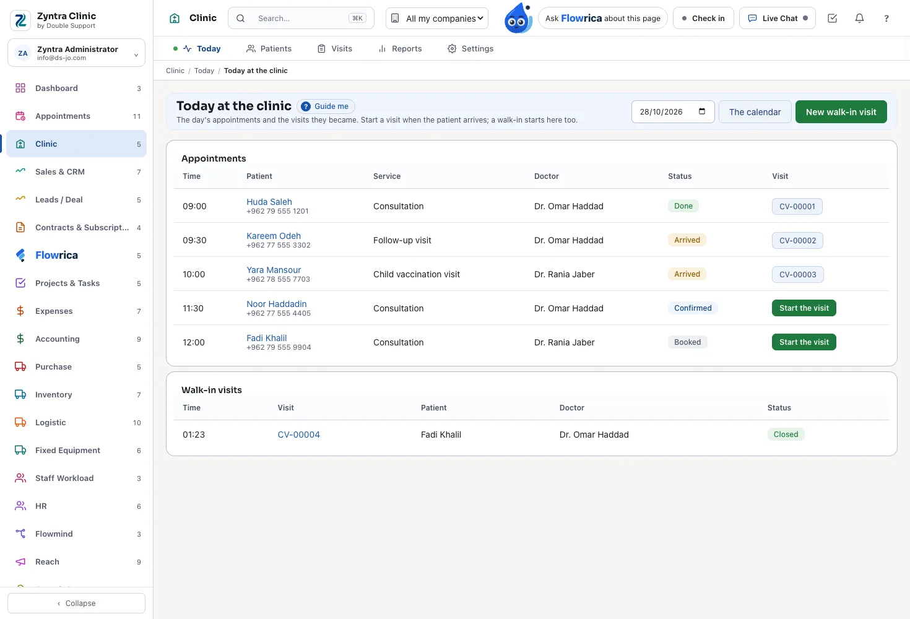Open Flowrica in the sidebar

(77, 256)
